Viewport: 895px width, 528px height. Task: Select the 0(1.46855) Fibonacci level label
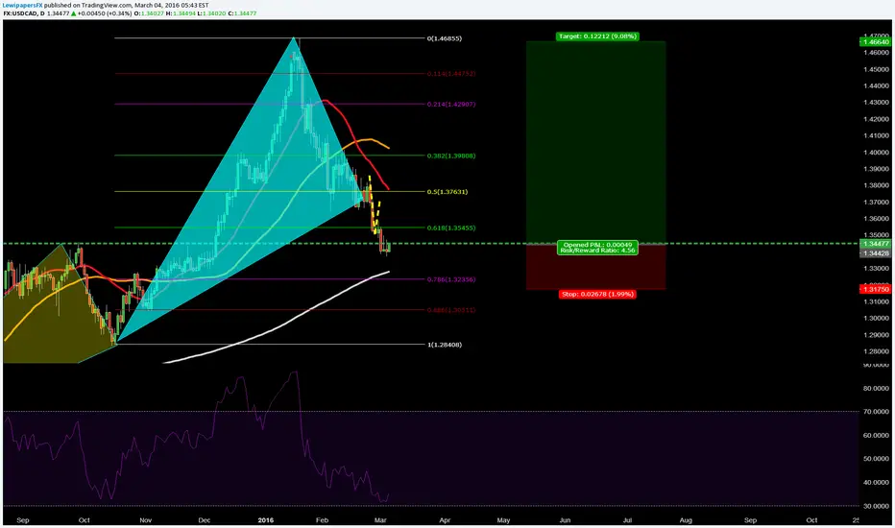point(445,38)
